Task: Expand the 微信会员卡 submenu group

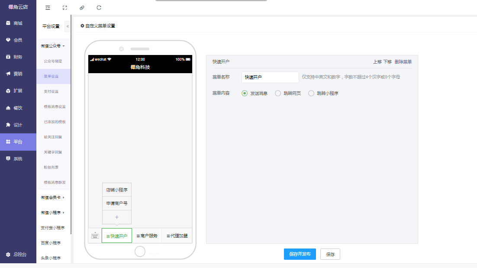Action: point(53,197)
